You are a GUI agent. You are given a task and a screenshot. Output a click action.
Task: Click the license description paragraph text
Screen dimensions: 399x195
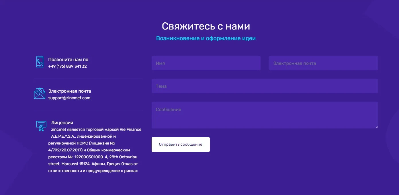95,150
